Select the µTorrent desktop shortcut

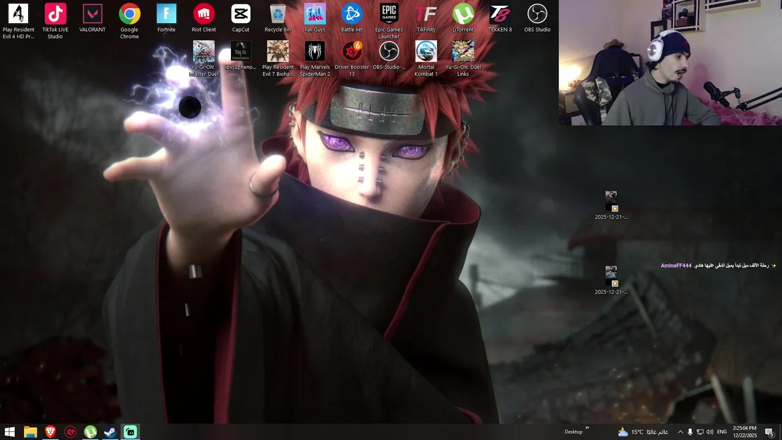coord(463,18)
